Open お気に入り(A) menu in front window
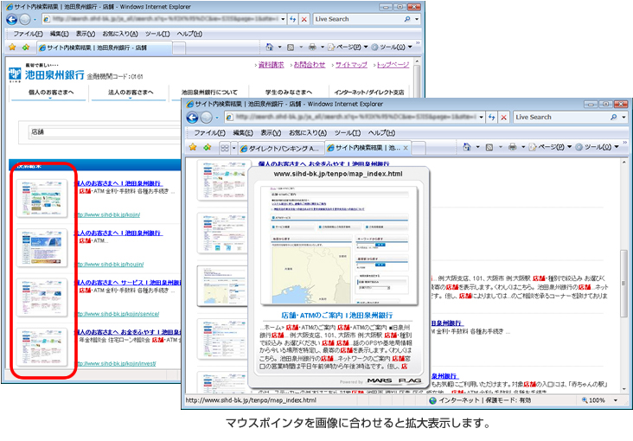 click(x=308, y=132)
